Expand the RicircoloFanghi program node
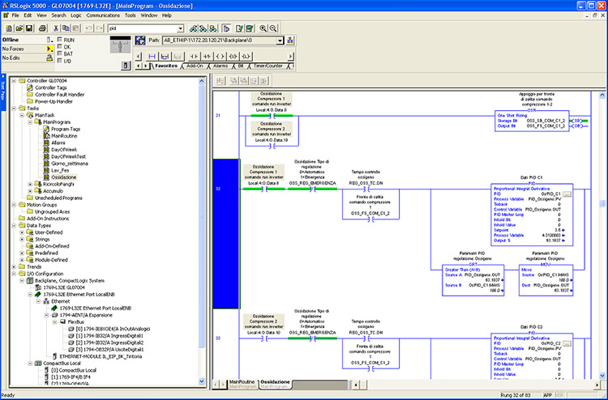Image resolution: width=608 pixels, height=400 pixels. [x=30, y=185]
